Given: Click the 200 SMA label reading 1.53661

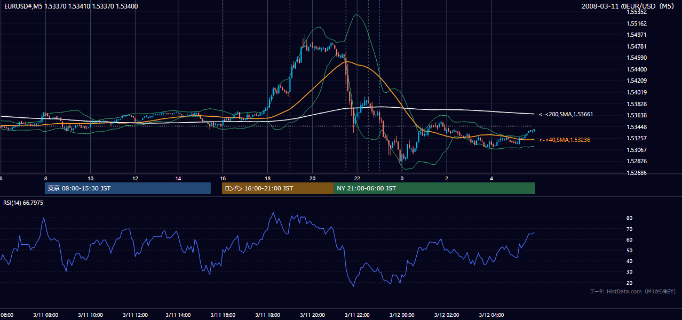Looking at the screenshot, I should pyautogui.click(x=566, y=114).
